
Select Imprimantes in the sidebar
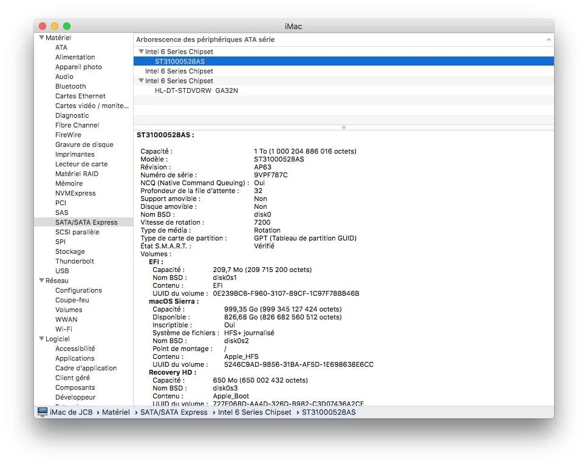(75, 154)
